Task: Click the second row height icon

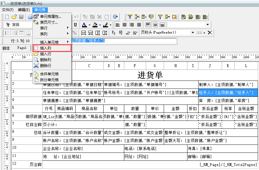Action: tap(91, 33)
